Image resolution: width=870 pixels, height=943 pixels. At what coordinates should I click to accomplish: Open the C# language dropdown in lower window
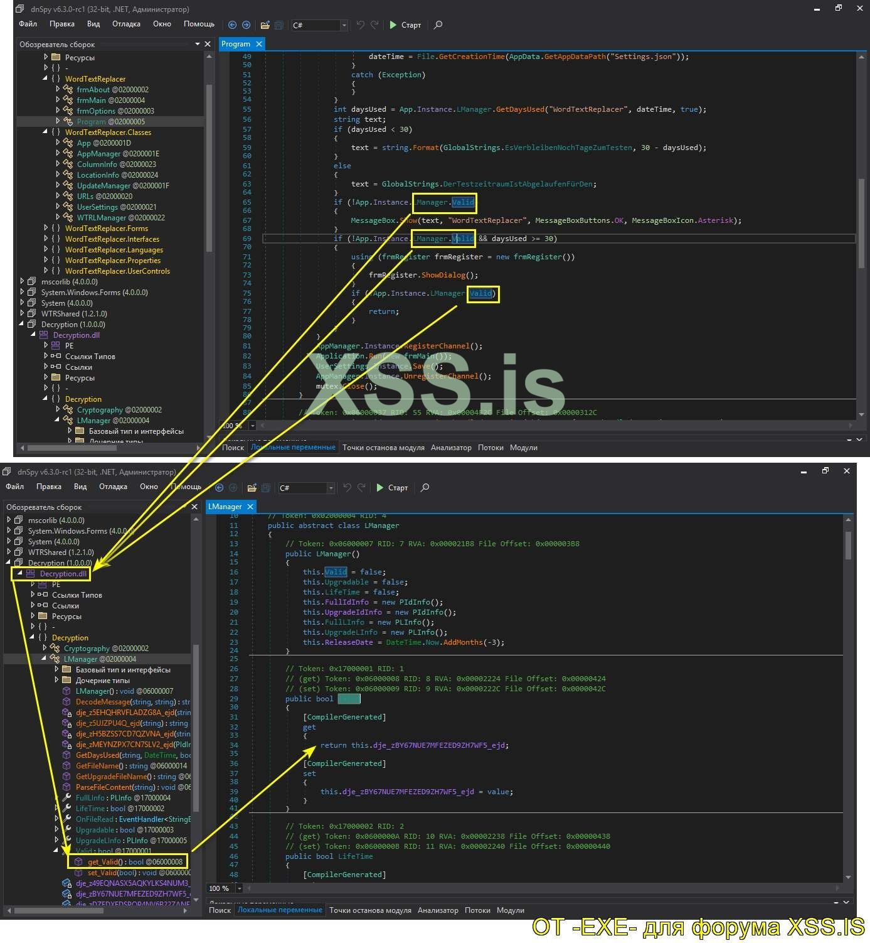click(331, 488)
